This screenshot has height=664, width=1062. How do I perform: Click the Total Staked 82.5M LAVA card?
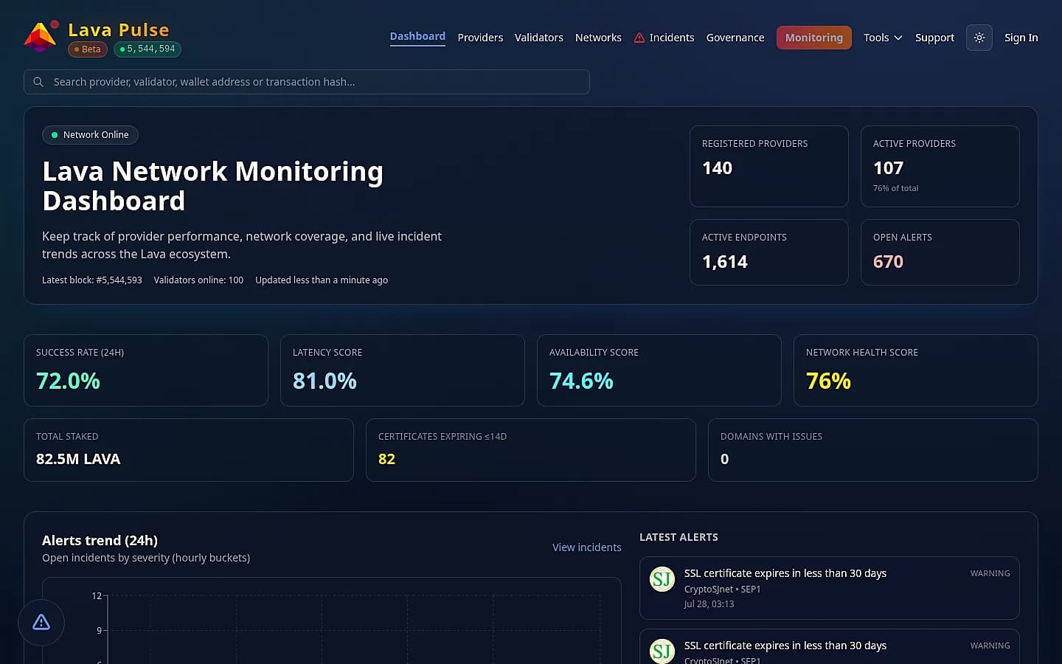[189, 450]
